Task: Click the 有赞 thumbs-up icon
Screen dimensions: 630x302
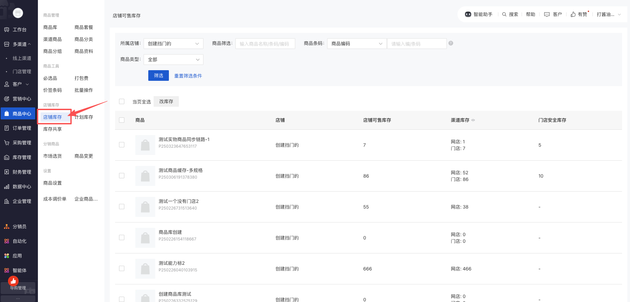Action: tap(573, 14)
